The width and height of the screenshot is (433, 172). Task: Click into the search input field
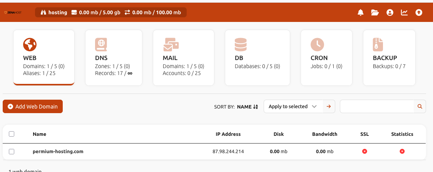[376, 107]
